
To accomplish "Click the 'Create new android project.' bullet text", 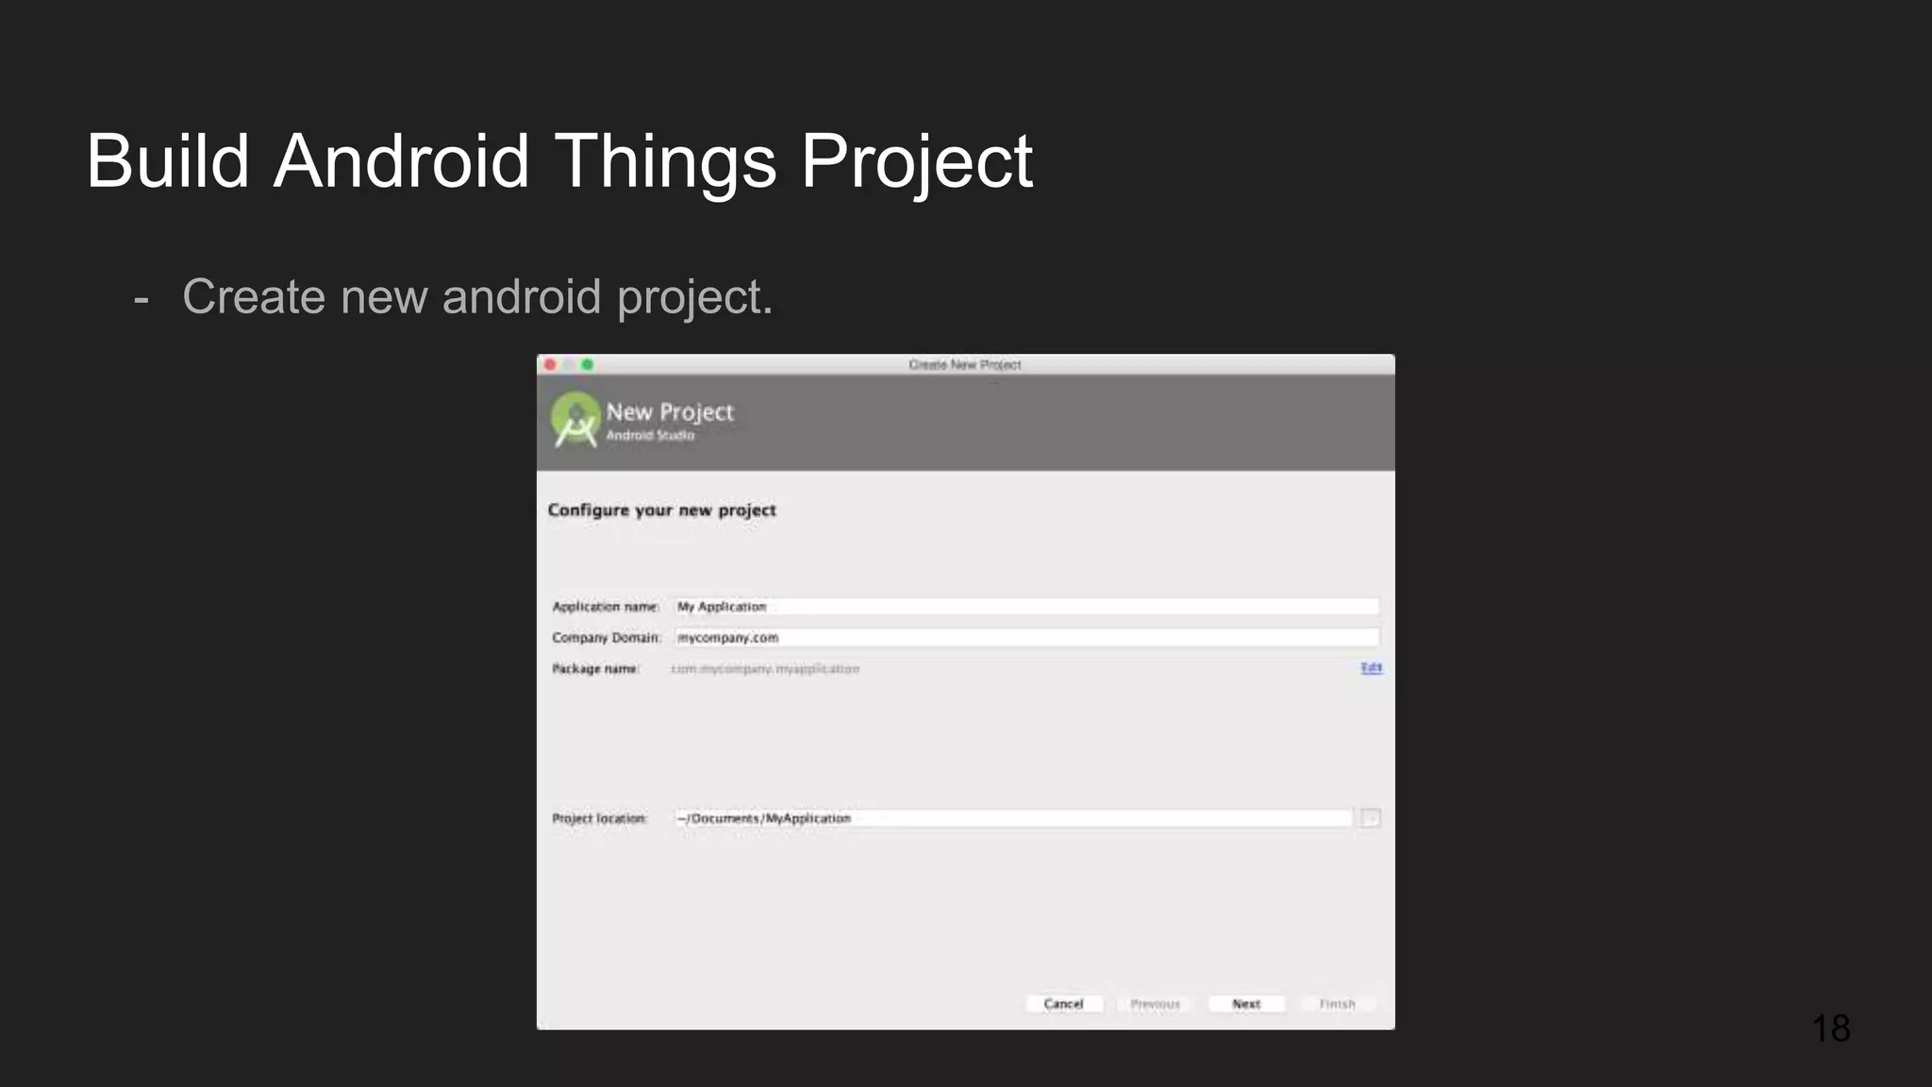I will [477, 297].
